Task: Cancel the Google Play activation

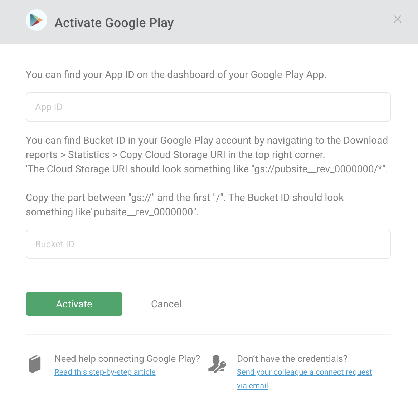Action: pyautogui.click(x=166, y=304)
